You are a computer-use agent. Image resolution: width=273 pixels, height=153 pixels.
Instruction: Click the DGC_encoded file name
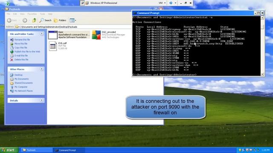point(109,32)
